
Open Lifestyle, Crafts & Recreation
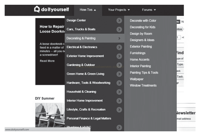pos(86,110)
